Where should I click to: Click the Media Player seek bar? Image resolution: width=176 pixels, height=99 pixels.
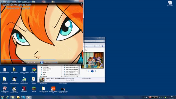[x=42, y=60]
